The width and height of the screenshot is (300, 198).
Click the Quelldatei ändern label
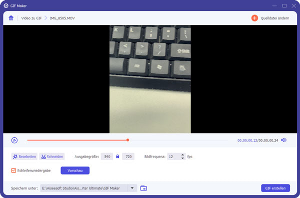tap(274, 18)
